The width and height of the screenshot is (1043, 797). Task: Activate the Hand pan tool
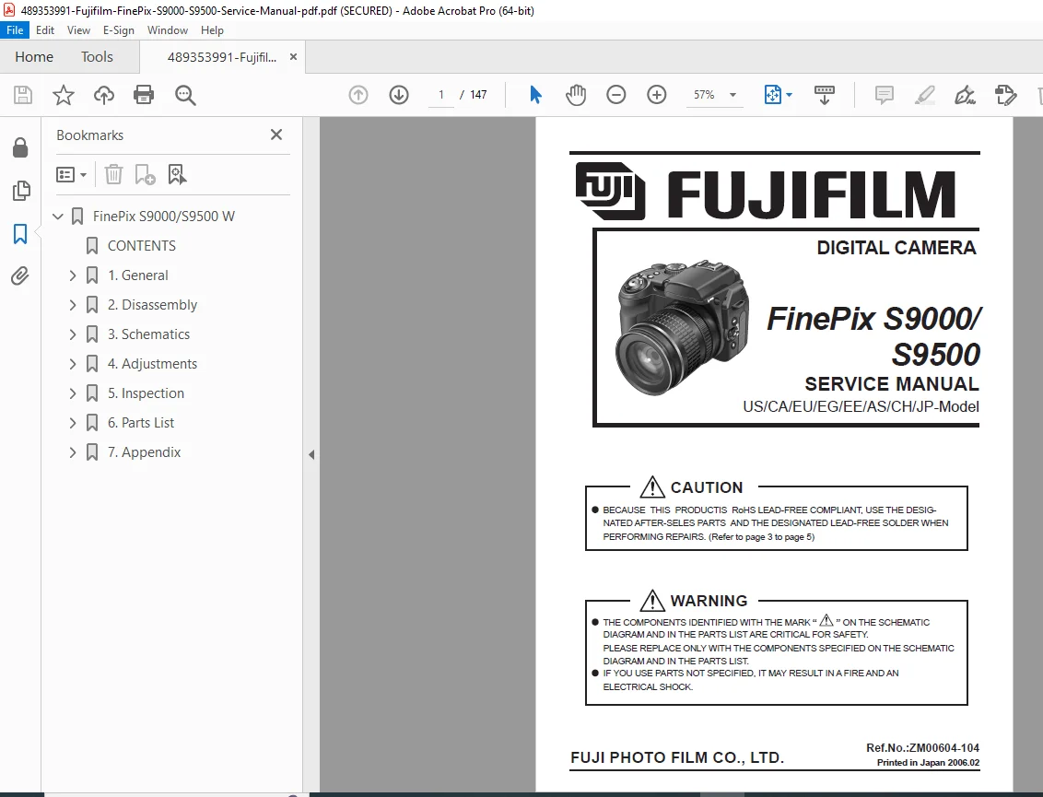coord(576,95)
